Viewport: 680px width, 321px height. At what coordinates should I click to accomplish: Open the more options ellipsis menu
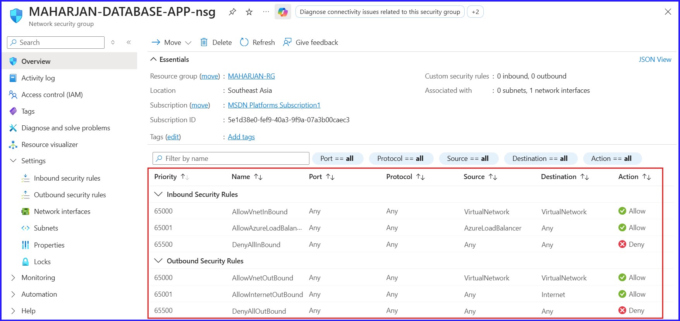click(266, 12)
